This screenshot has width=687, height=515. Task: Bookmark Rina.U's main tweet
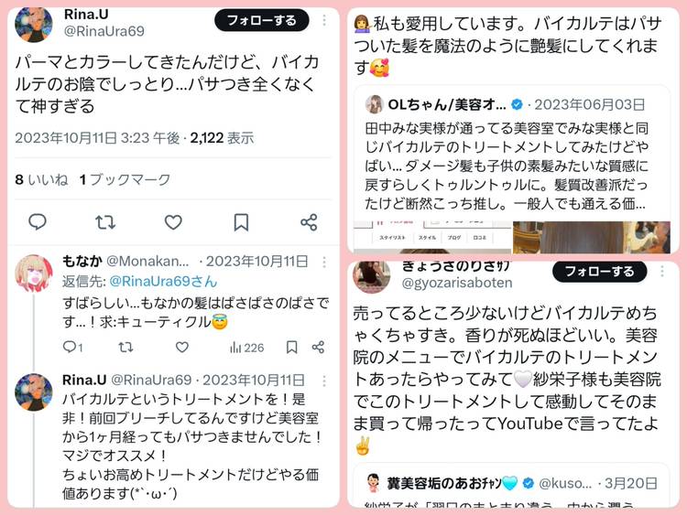point(241,222)
